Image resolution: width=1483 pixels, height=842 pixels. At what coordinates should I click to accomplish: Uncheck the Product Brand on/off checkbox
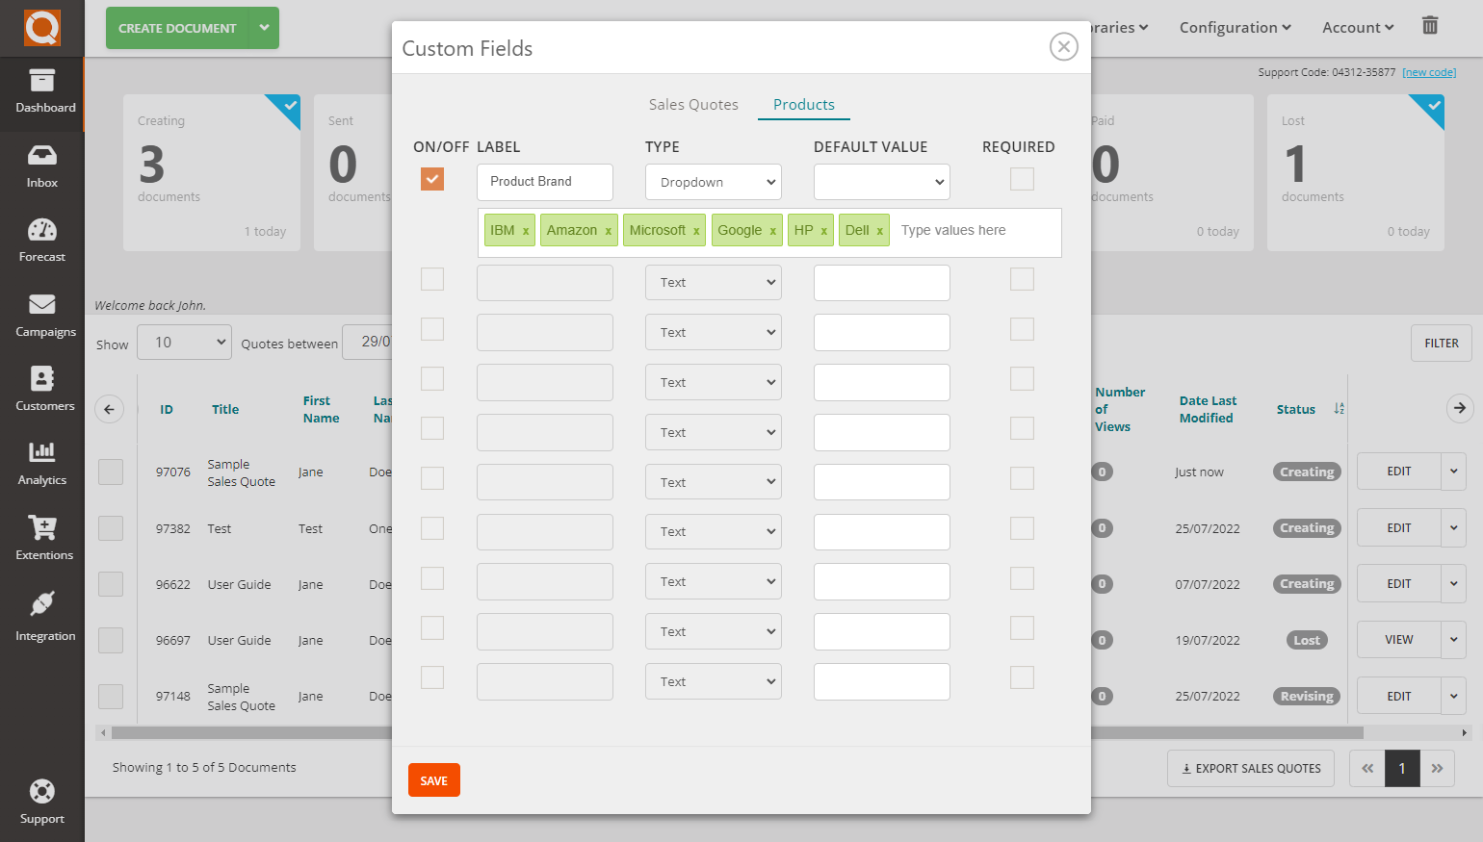pos(431,179)
